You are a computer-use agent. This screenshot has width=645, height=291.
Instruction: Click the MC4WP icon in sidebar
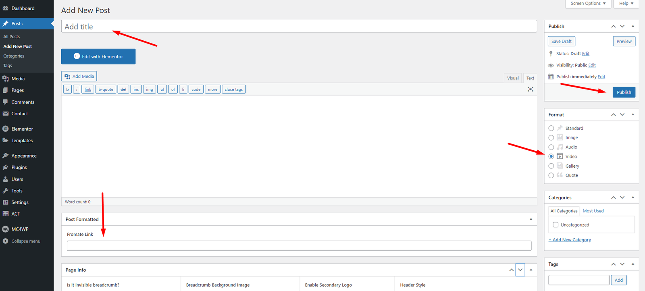(6, 229)
